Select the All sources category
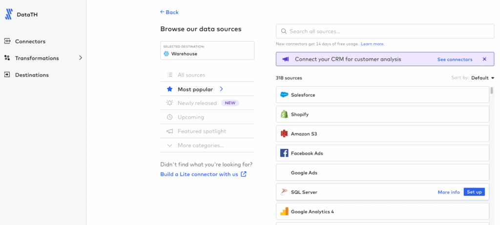500x225 pixels. 207,75
